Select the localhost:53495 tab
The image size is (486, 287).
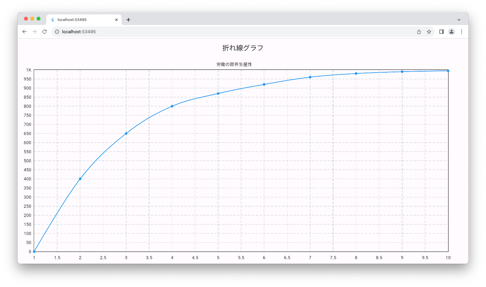coord(84,20)
